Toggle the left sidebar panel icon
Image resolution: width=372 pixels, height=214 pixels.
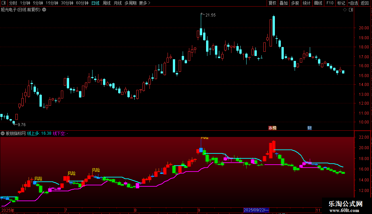(4, 3)
